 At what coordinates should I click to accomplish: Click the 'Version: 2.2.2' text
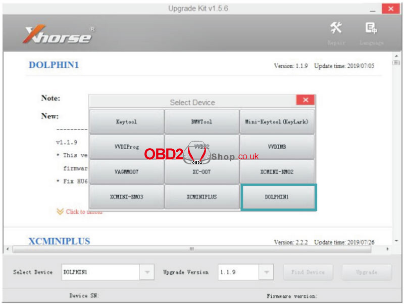(291, 242)
